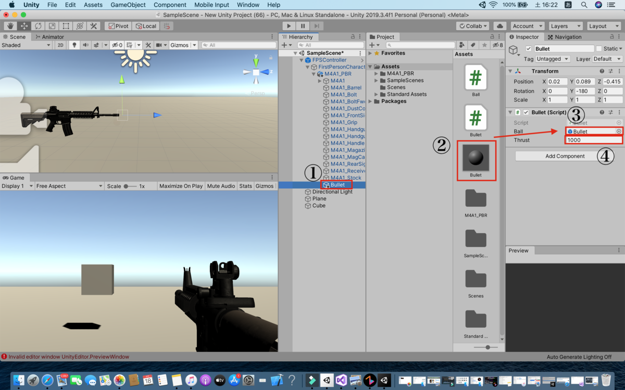Click Thrust value field
The width and height of the screenshot is (625, 390).
[x=594, y=140]
